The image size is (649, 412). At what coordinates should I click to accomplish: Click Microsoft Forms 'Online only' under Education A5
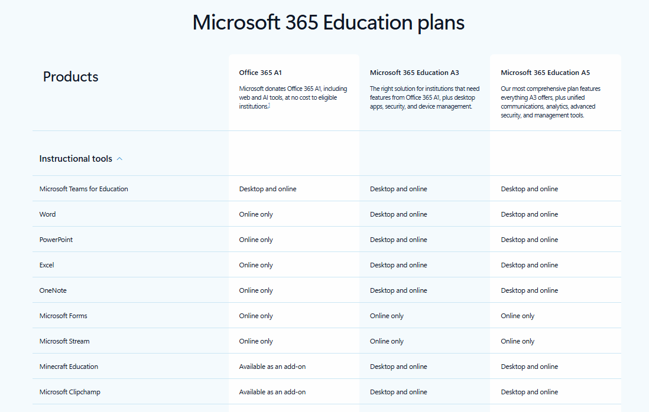517,316
